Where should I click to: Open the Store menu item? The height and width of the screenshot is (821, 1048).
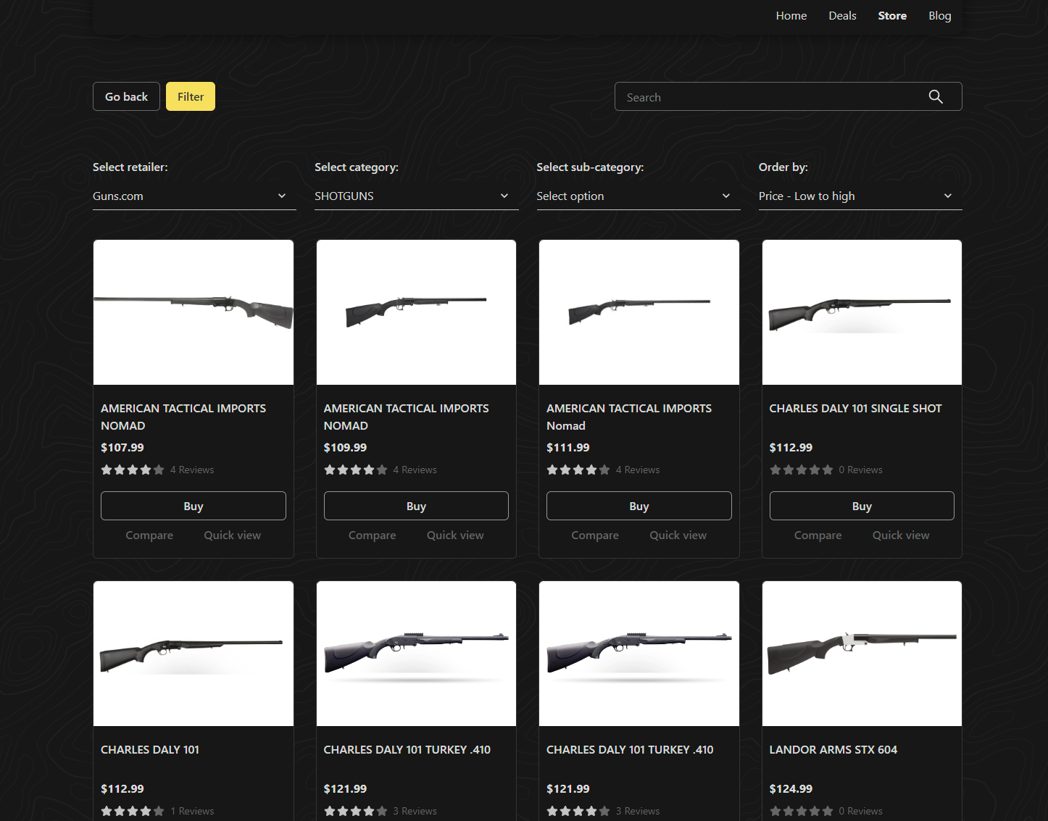click(x=892, y=16)
